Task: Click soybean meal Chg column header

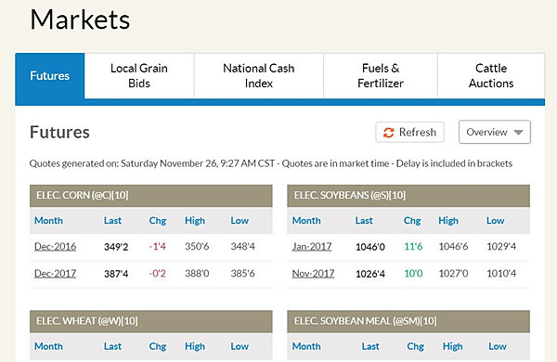Action: point(415,346)
